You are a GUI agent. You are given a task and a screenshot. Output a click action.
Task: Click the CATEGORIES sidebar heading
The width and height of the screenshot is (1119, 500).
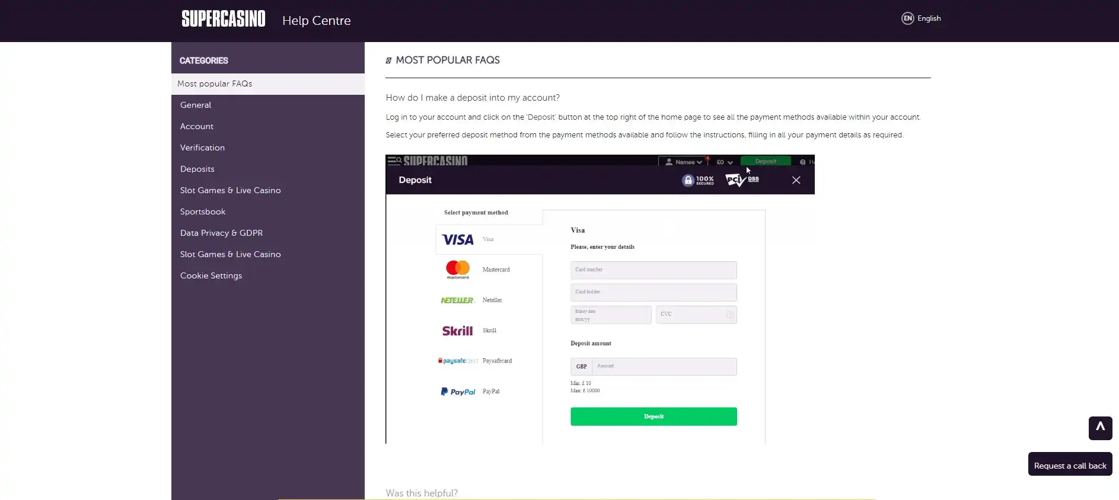click(203, 60)
